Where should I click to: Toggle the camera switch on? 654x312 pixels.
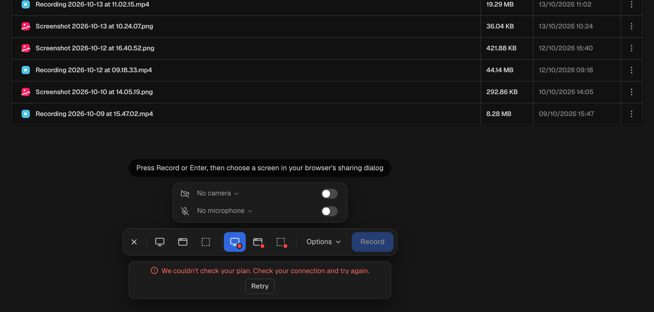[329, 194]
